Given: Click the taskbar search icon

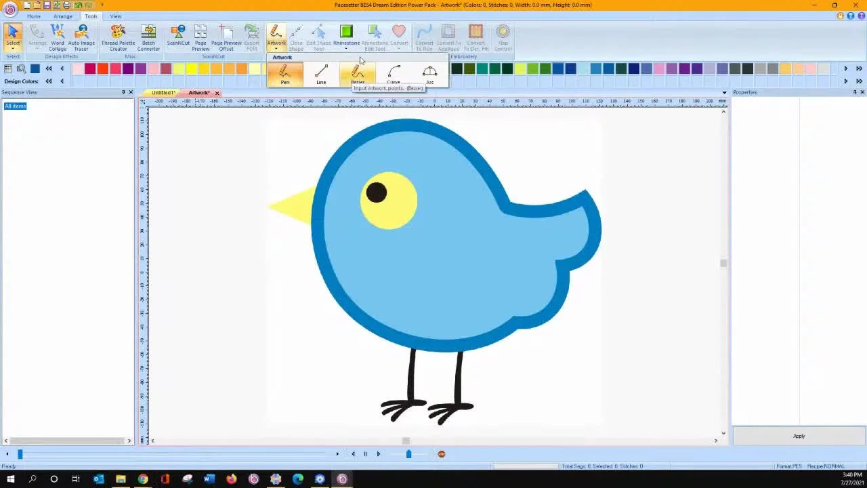Looking at the screenshot, I should coord(33,479).
